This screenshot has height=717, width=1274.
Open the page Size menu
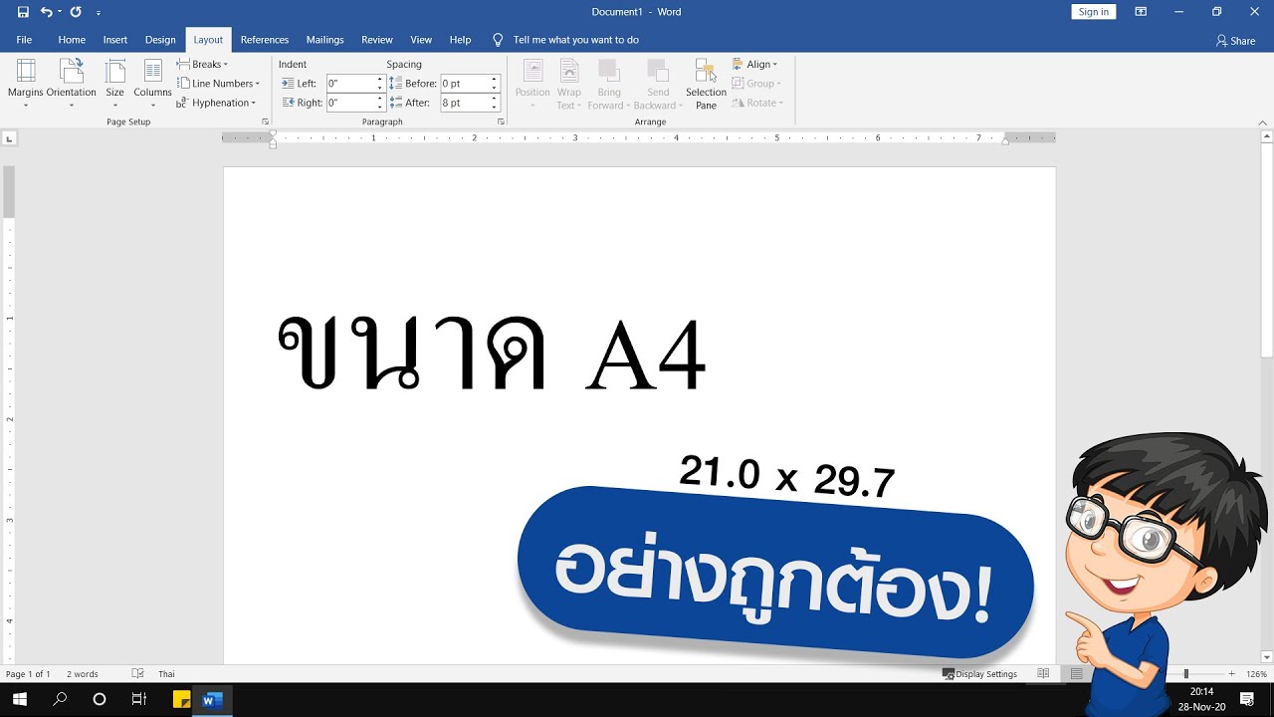[x=115, y=84]
